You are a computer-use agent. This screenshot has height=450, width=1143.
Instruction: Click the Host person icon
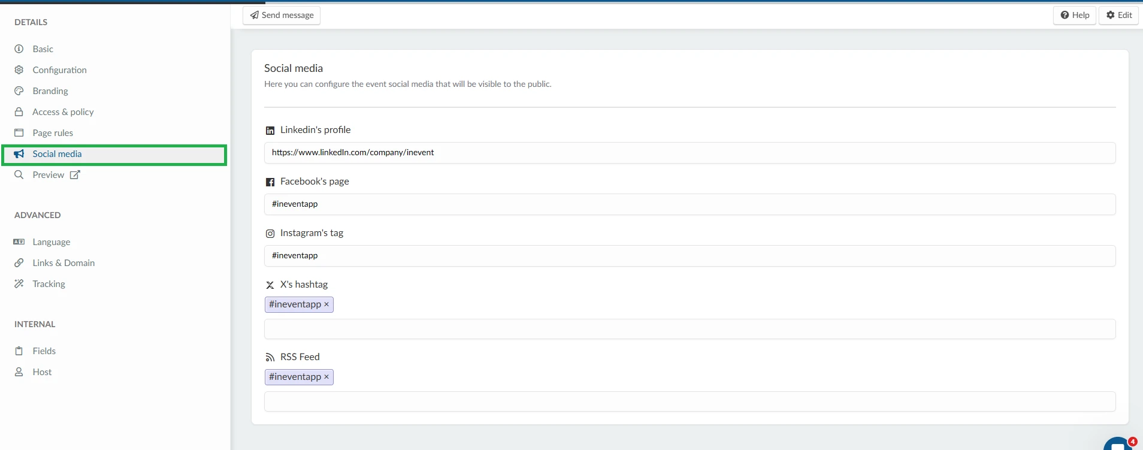(x=19, y=372)
